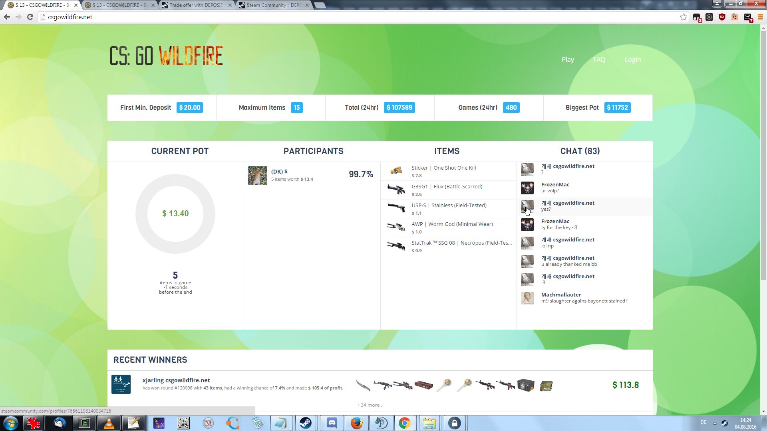The image size is (767, 431).
Task: Switch to Steam Community tab
Action: (x=274, y=5)
